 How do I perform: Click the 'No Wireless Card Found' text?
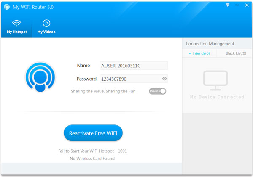(x=92, y=159)
